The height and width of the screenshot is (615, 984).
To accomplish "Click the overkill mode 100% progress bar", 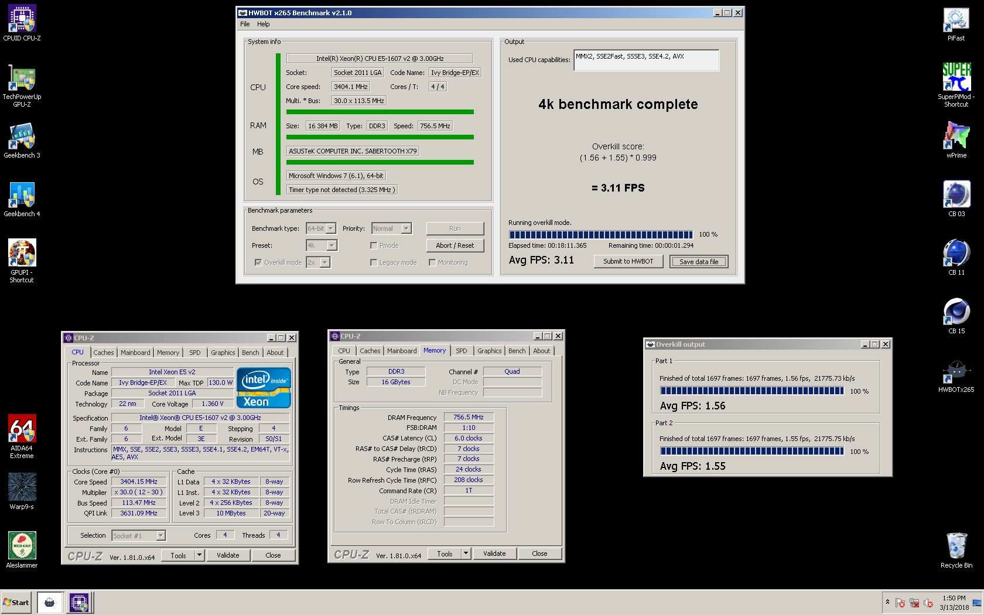I will (x=600, y=234).
